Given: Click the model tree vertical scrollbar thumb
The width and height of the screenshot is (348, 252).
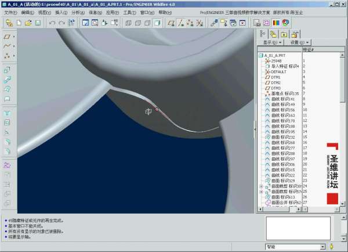Looking at the screenshot, I should pos(342,80).
